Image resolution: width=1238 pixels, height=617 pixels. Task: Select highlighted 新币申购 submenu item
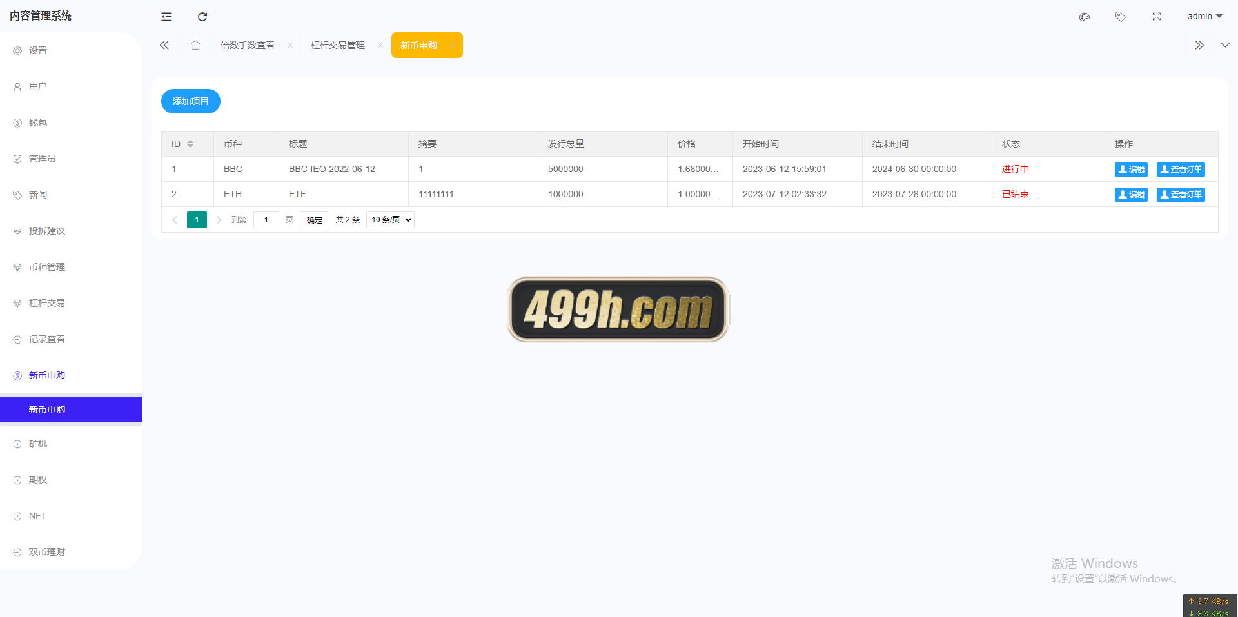[x=71, y=409]
